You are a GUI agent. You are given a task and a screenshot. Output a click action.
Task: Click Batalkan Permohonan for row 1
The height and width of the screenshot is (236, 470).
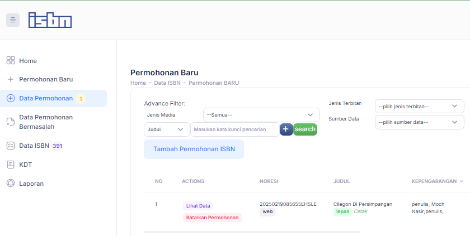pyautogui.click(x=212, y=218)
